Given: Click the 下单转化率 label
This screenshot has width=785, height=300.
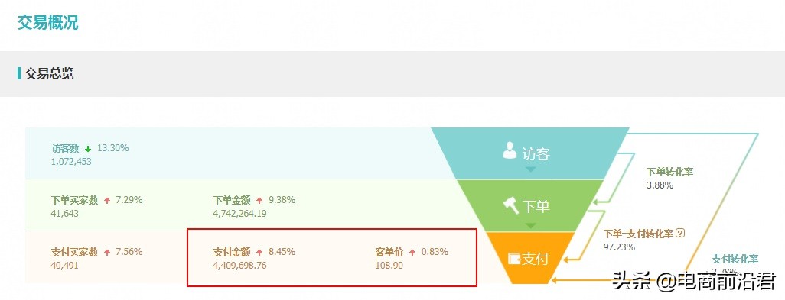Looking at the screenshot, I should [670, 173].
